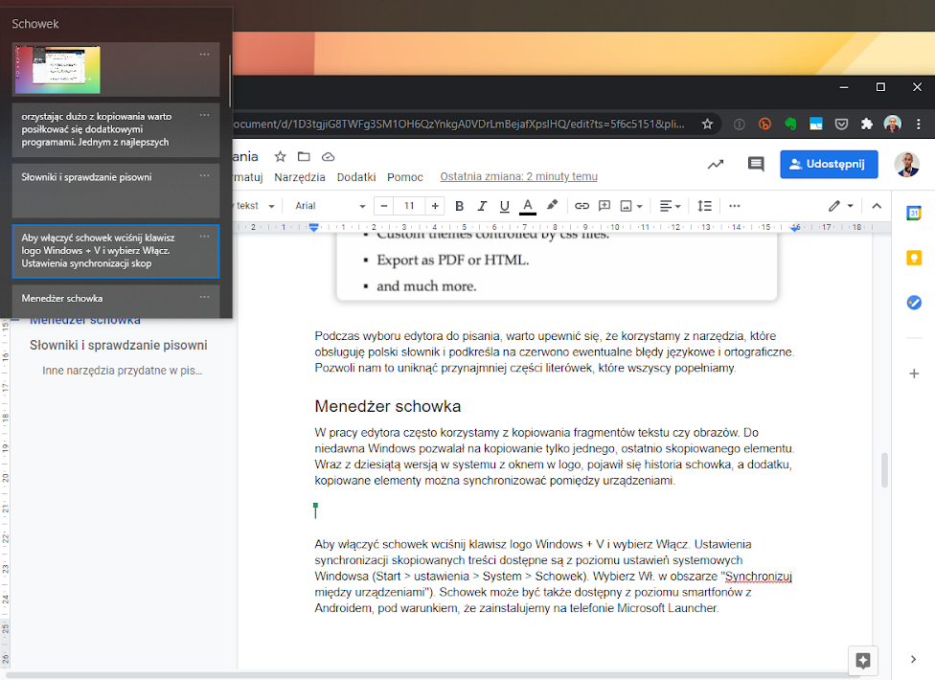Toggle italic text formatting

(481, 206)
